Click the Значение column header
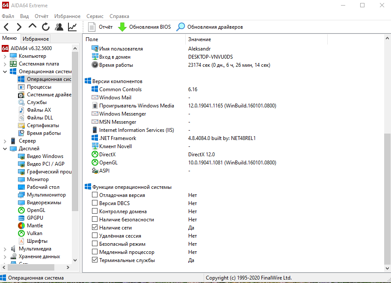Viewport: 391px width, 283px height. (256, 39)
